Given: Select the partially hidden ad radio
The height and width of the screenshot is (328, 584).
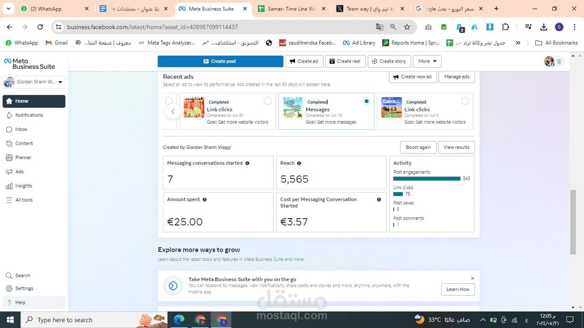Looking at the screenshot, I should click(169, 101).
